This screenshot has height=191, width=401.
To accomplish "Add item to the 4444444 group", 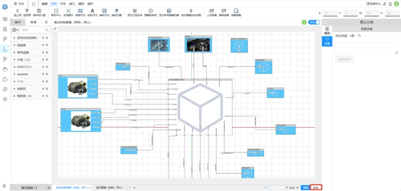I will pos(43,74).
